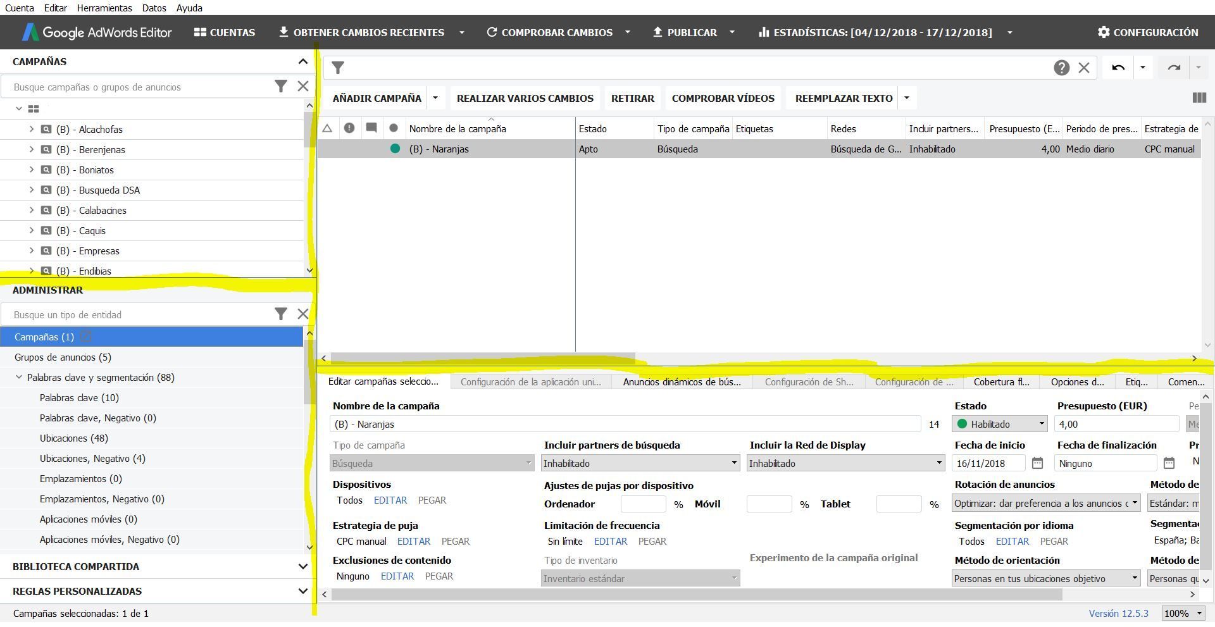This screenshot has height=627, width=1215.
Task: Click EDITAR link next to Dispositivos
Action: 390,500
